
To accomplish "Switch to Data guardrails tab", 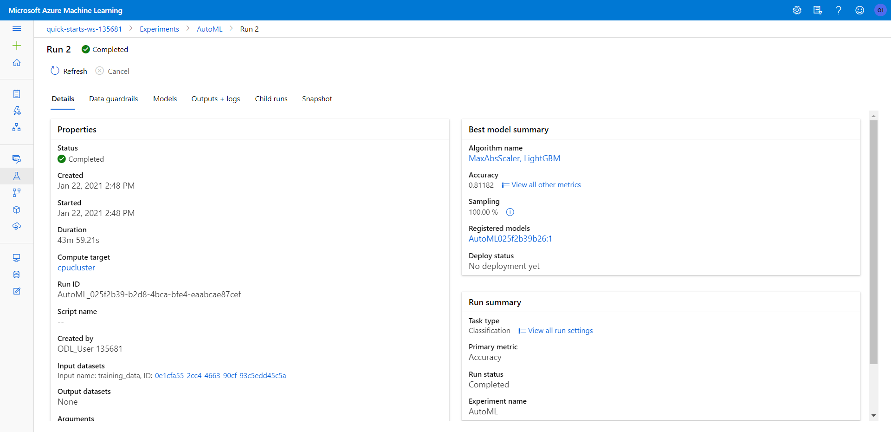I will click(x=113, y=99).
